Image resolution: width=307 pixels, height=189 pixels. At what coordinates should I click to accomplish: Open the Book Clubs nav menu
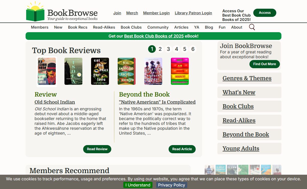pyautogui.click(x=131, y=27)
